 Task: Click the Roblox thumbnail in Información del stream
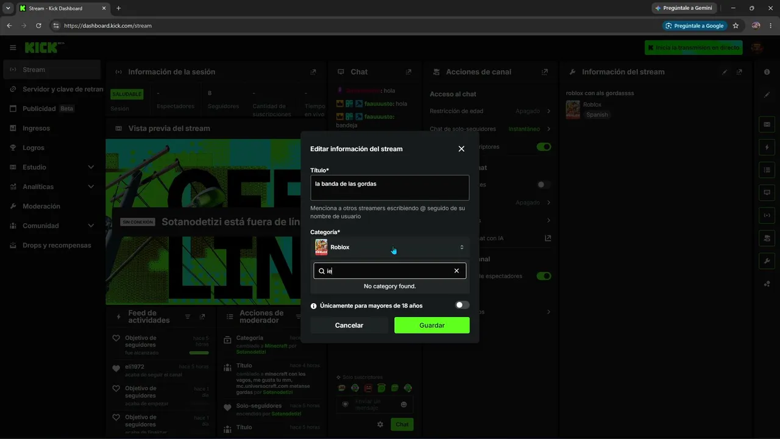(573, 110)
